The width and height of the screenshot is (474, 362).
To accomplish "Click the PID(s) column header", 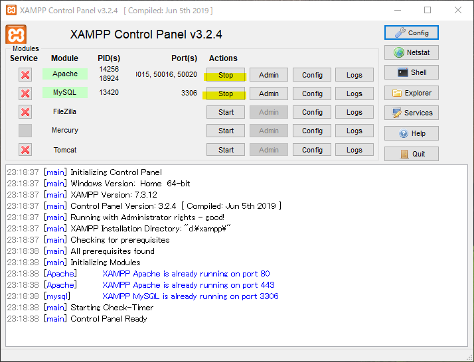I will click(109, 58).
